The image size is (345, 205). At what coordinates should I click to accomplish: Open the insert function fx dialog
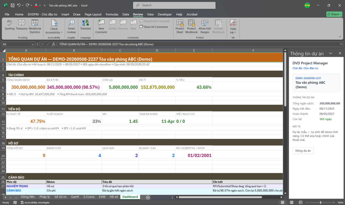54,44
